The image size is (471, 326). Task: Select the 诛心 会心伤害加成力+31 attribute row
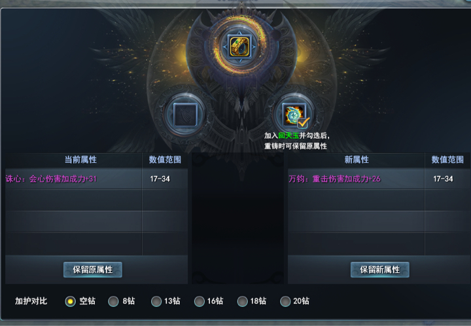point(96,179)
